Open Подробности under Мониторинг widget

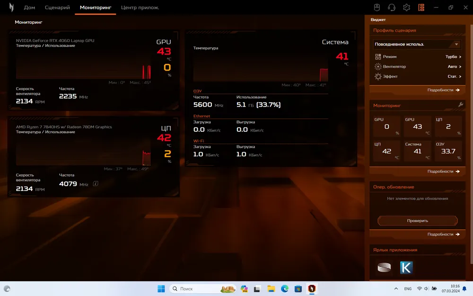(444, 171)
